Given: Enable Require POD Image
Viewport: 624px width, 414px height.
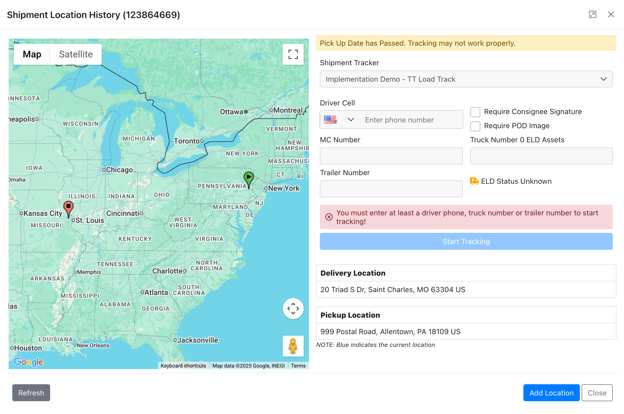Looking at the screenshot, I should pos(475,126).
